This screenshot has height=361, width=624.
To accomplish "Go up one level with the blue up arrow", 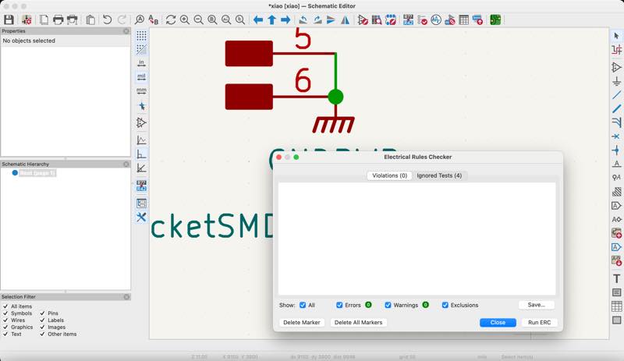I will click(271, 19).
